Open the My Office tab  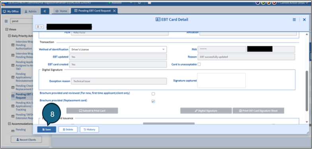point(11,11)
